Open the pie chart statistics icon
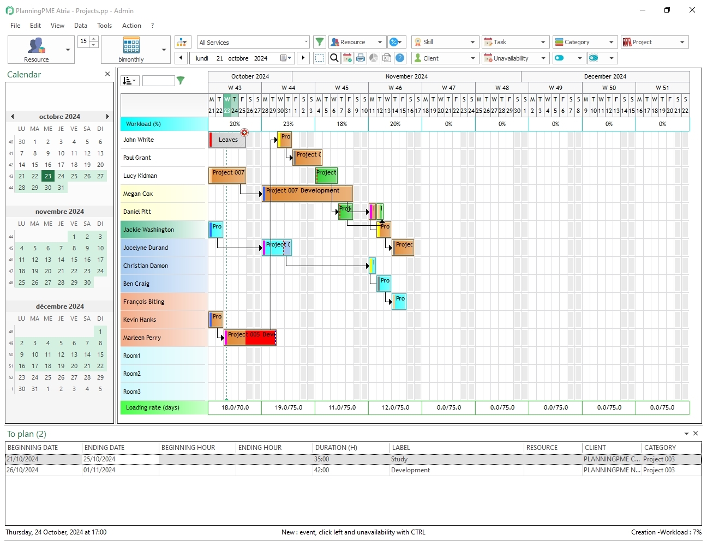This screenshot has width=707, height=541. tap(374, 58)
